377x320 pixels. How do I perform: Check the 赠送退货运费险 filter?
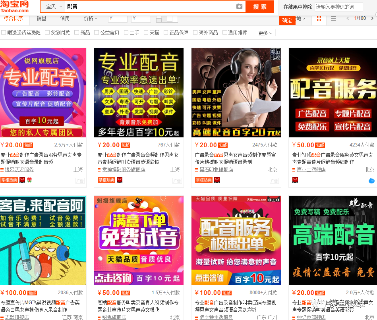tap(4, 33)
